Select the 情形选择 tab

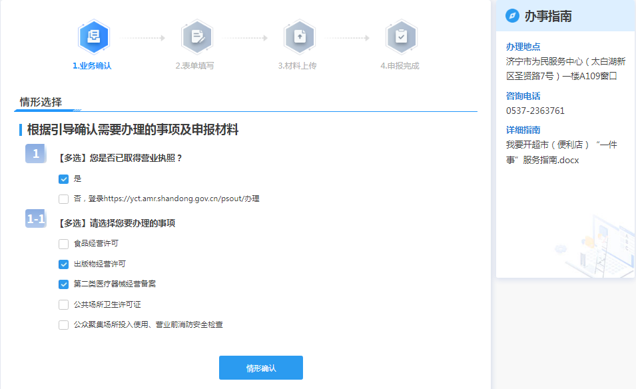[x=41, y=103]
